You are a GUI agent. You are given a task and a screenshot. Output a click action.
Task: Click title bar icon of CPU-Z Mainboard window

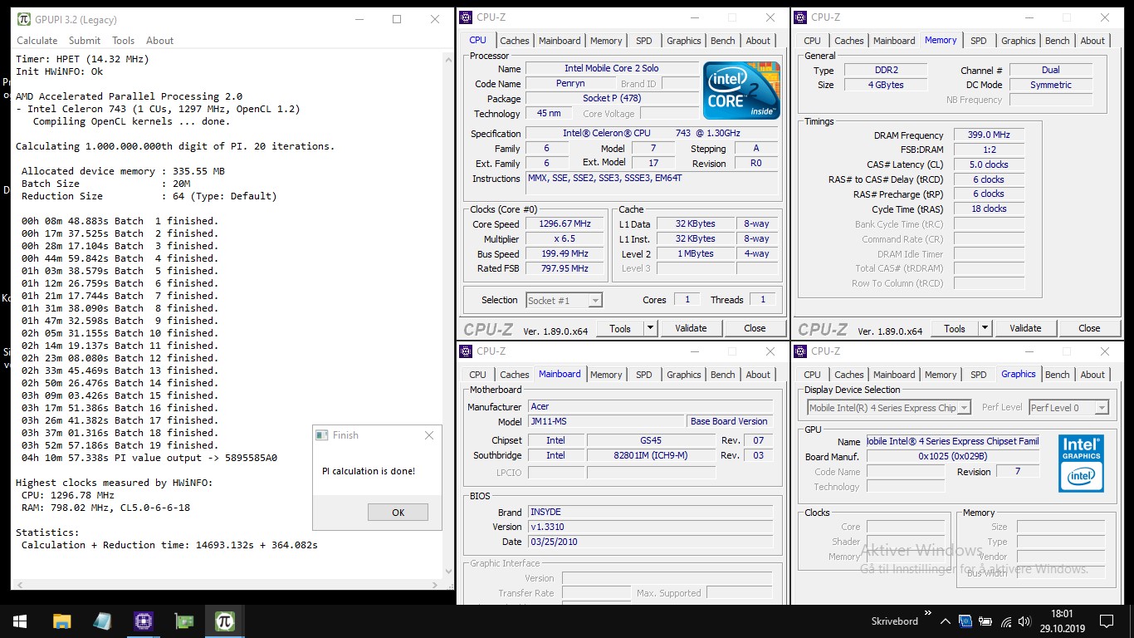pyautogui.click(x=466, y=351)
